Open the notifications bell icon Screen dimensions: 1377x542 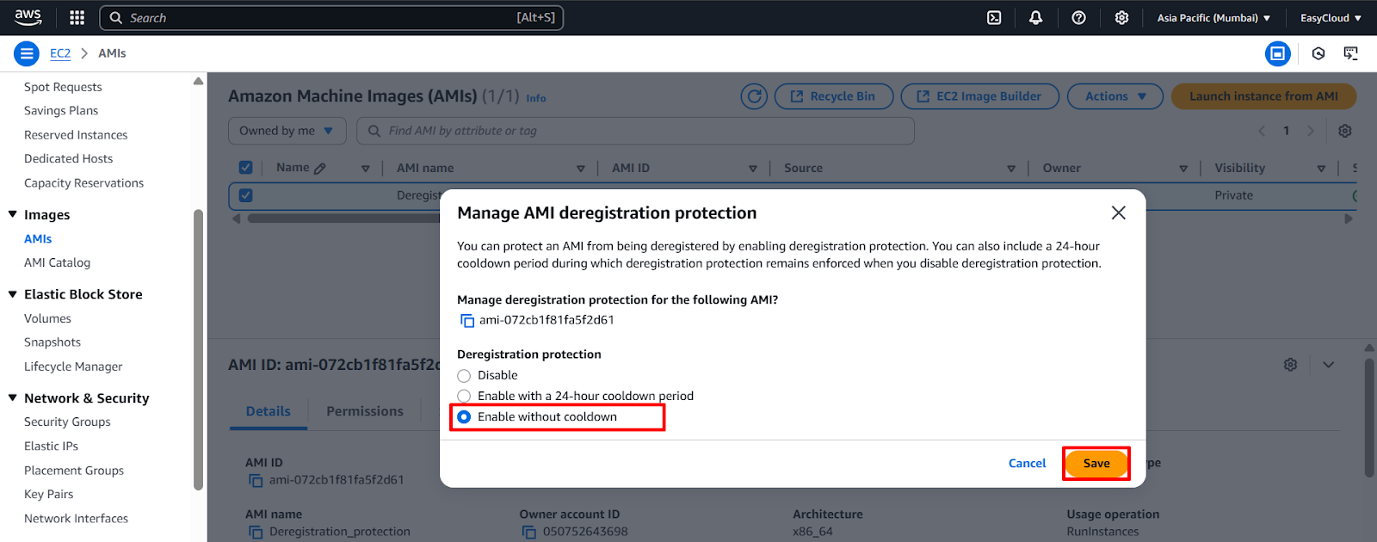[x=1036, y=17]
